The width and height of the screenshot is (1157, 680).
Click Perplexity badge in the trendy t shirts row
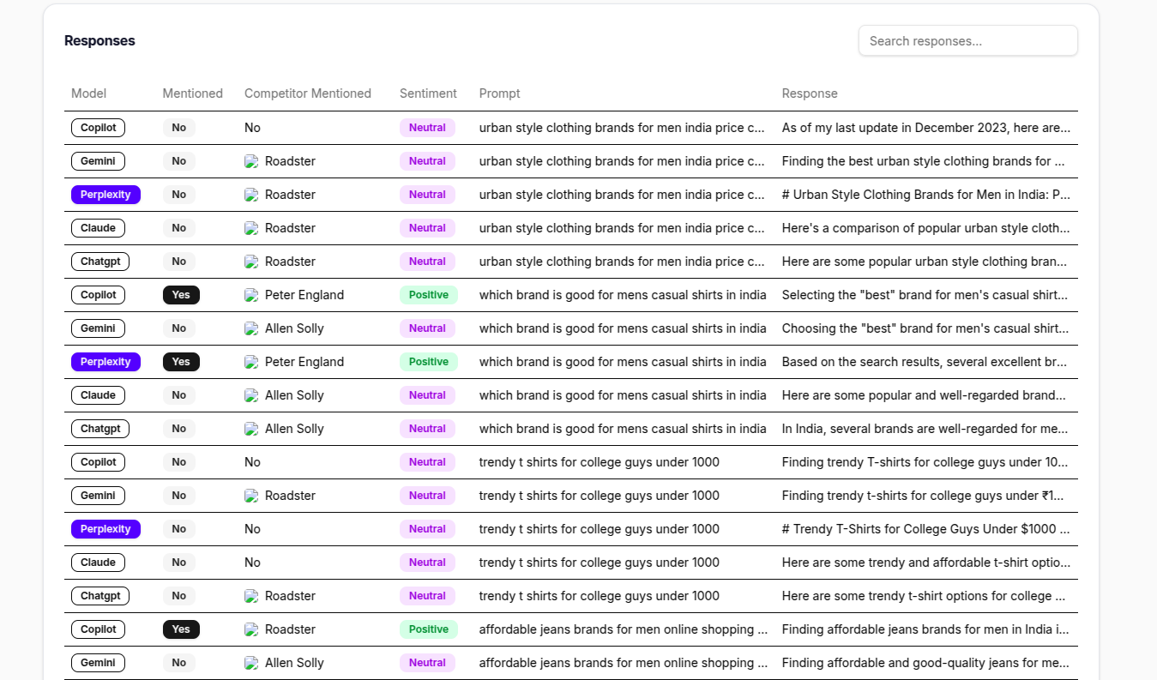pyautogui.click(x=105, y=529)
